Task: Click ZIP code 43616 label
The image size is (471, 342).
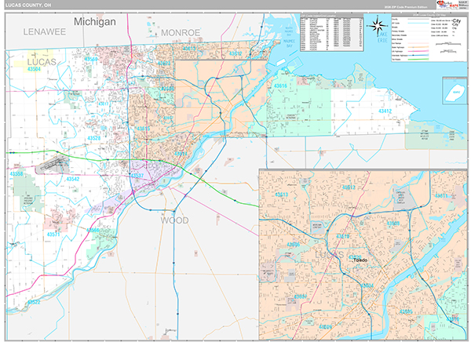Action: click(x=280, y=85)
